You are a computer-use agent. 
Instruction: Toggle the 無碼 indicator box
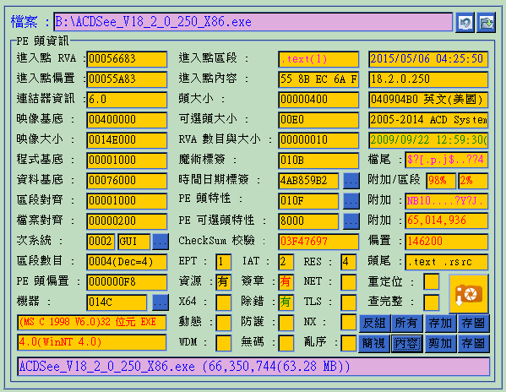[286, 343]
